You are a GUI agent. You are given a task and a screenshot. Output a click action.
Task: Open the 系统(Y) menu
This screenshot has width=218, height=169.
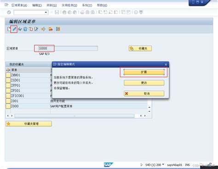coord(87,6)
